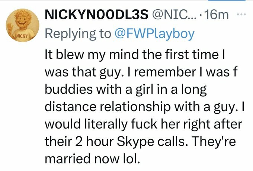Screen dimensions: 253x171
Task: Open the three-dot more options menu
Action: pos(241,15)
